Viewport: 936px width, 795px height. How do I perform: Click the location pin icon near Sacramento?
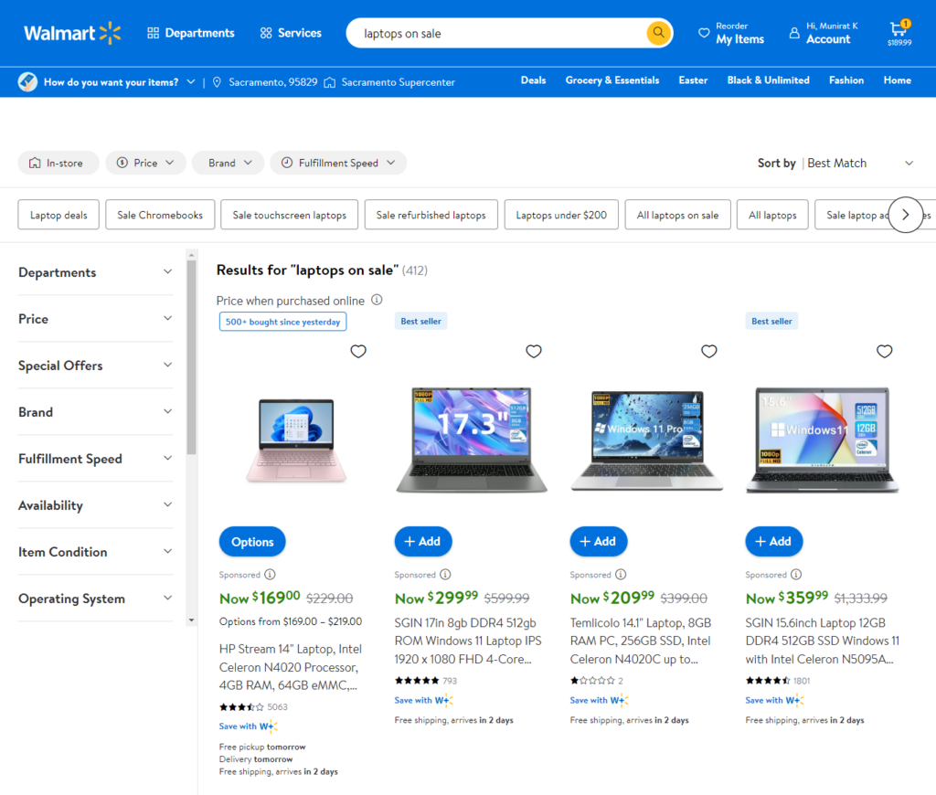(x=217, y=82)
